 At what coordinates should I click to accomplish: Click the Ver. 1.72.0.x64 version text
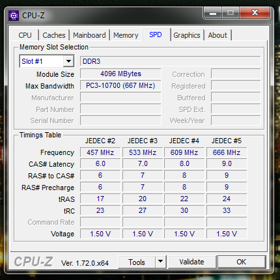pos(85,263)
